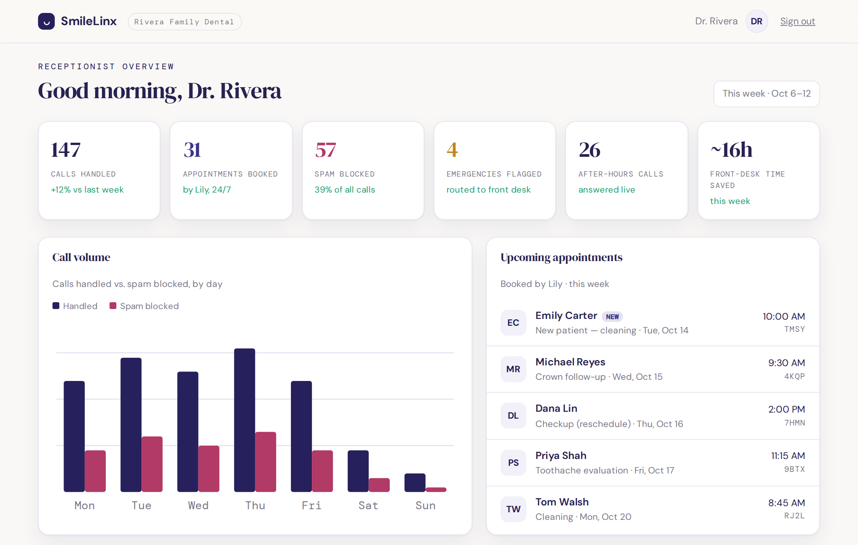The image size is (858, 545).
Task: Open the Tom Walsh appointment name
Action: 562,502
